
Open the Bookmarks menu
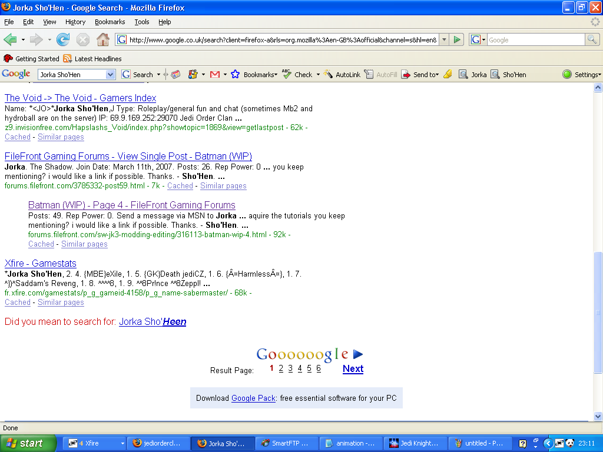coord(110,22)
